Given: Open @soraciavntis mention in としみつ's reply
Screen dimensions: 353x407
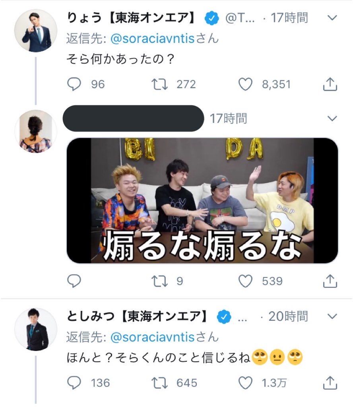Looking at the screenshot, I should coord(152,337).
